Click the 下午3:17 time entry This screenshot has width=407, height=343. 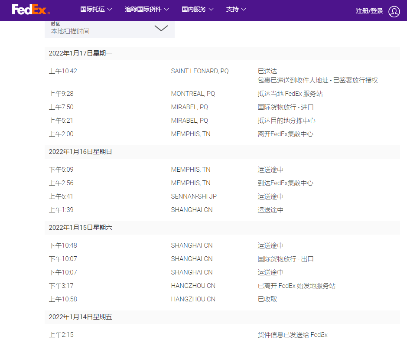tap(61, 286)
